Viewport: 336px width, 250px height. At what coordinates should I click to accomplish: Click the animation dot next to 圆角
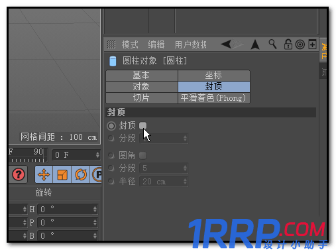(x=111, y=155)
